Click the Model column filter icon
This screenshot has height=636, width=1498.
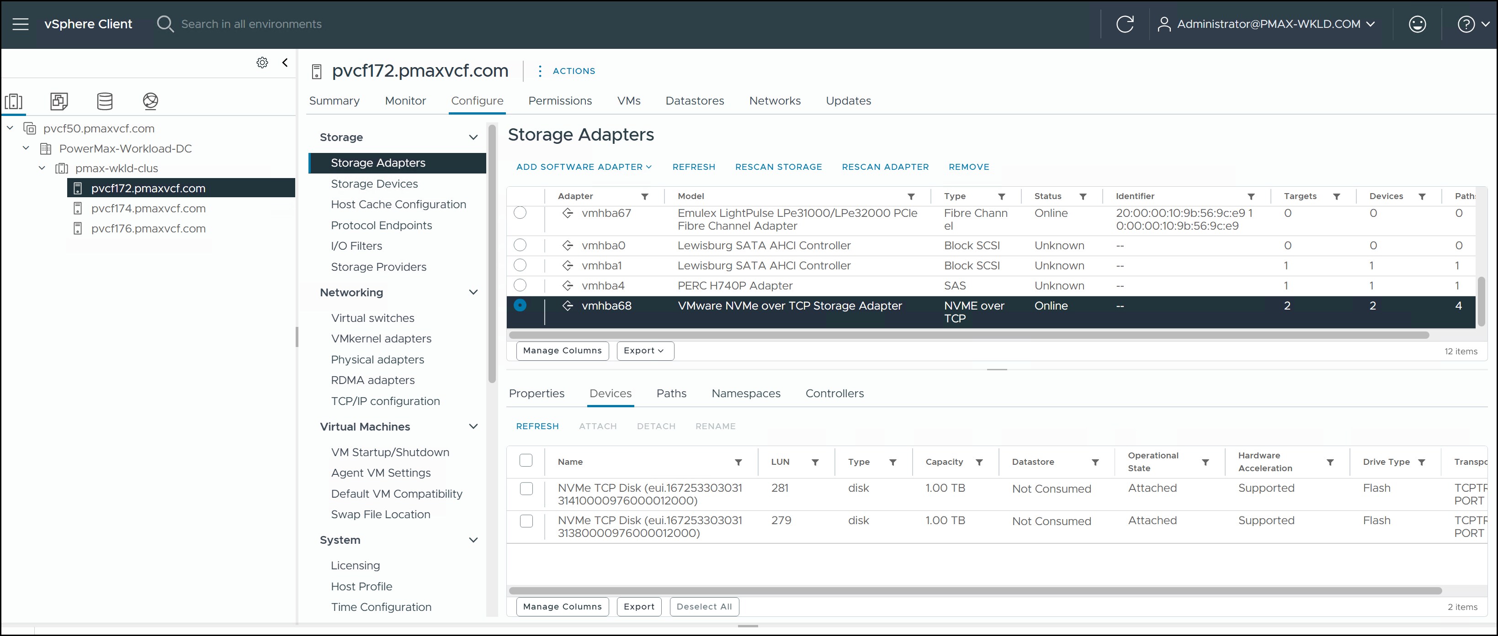[911, 196]
